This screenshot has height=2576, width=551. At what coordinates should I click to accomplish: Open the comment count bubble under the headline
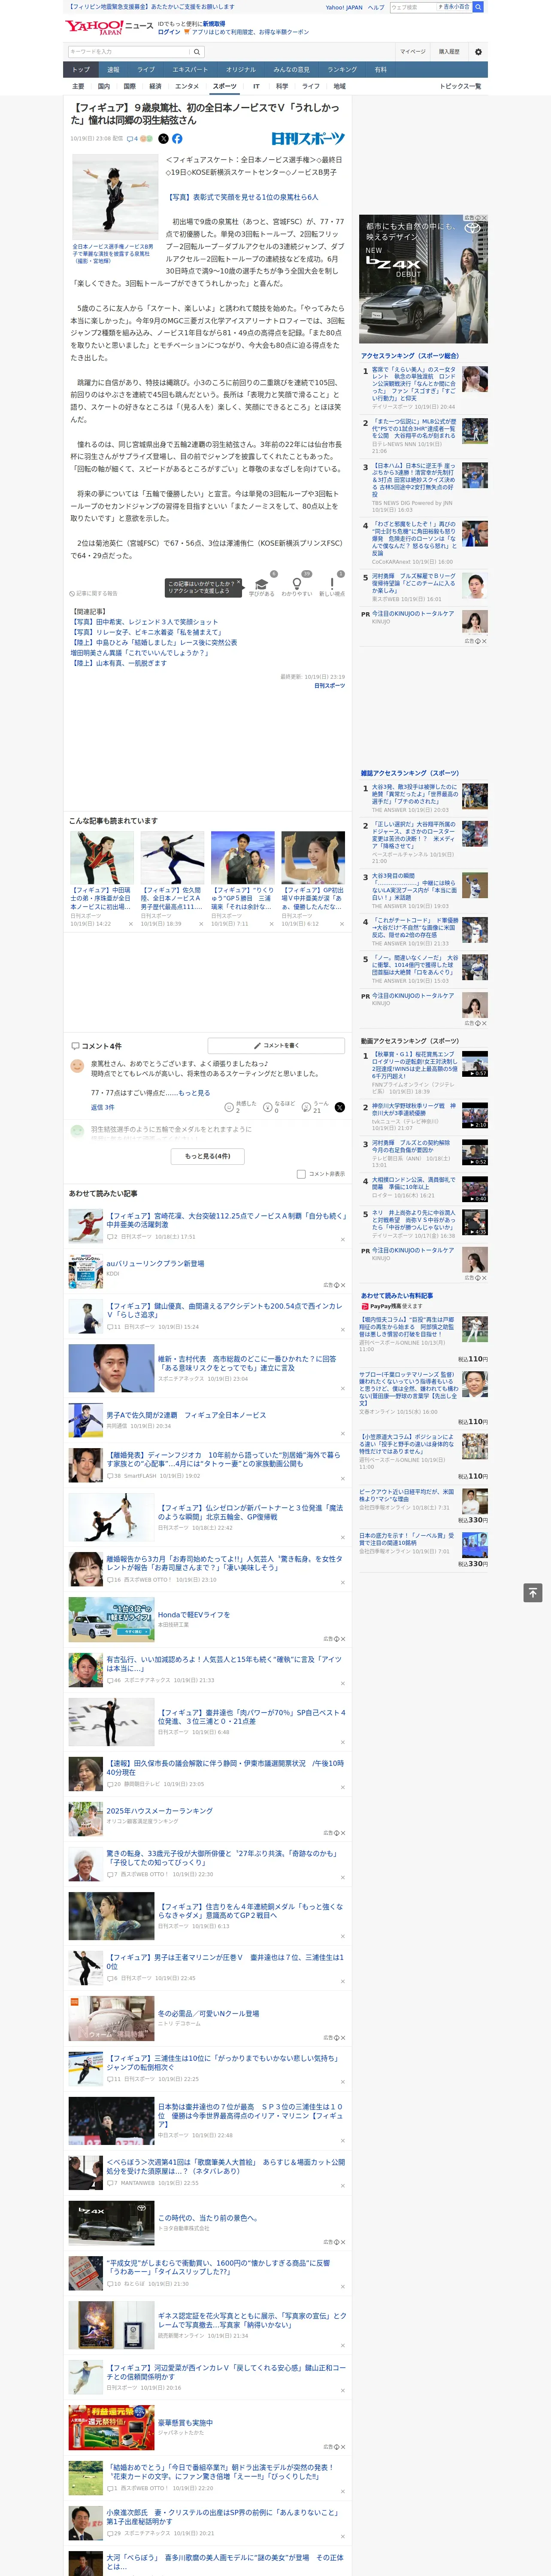(x=132, y=139)
